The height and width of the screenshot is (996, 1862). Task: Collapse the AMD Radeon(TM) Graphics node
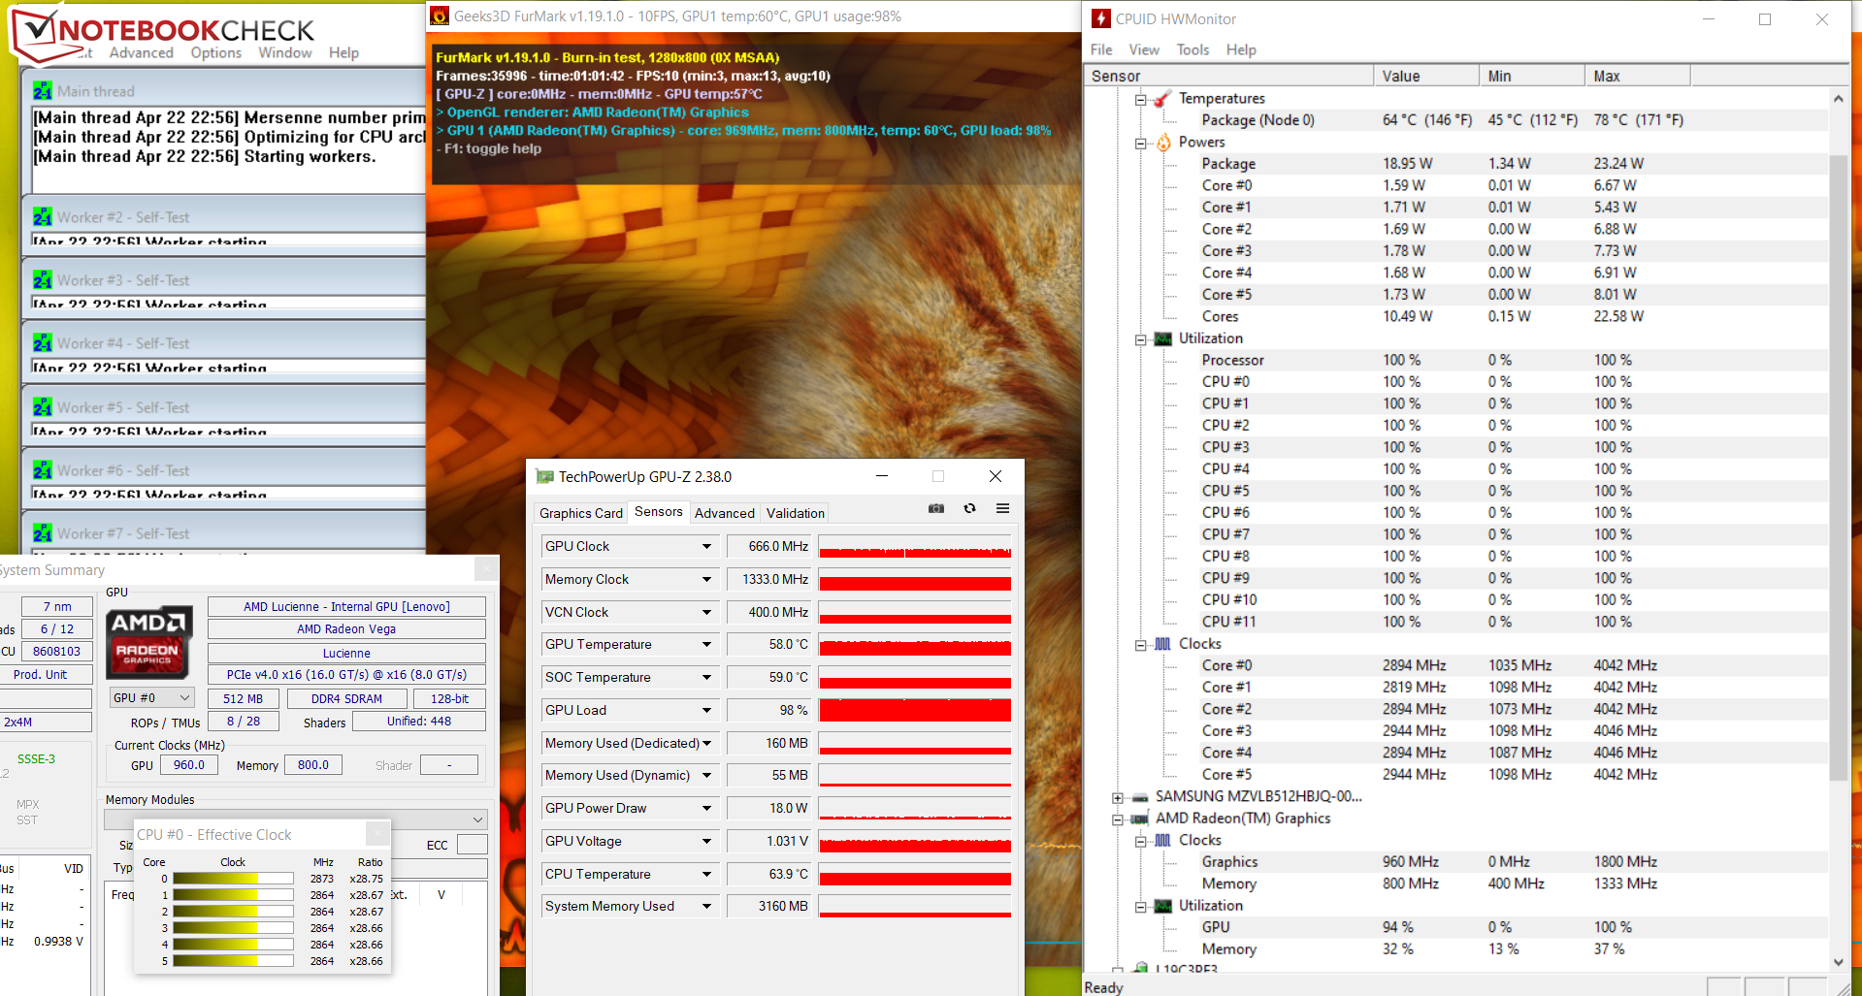click(x=1117, y=819)
